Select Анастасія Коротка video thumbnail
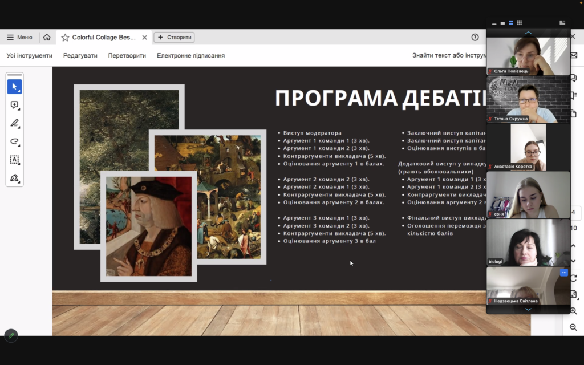The width and height of the screenshot is (584, 365). 528,147
